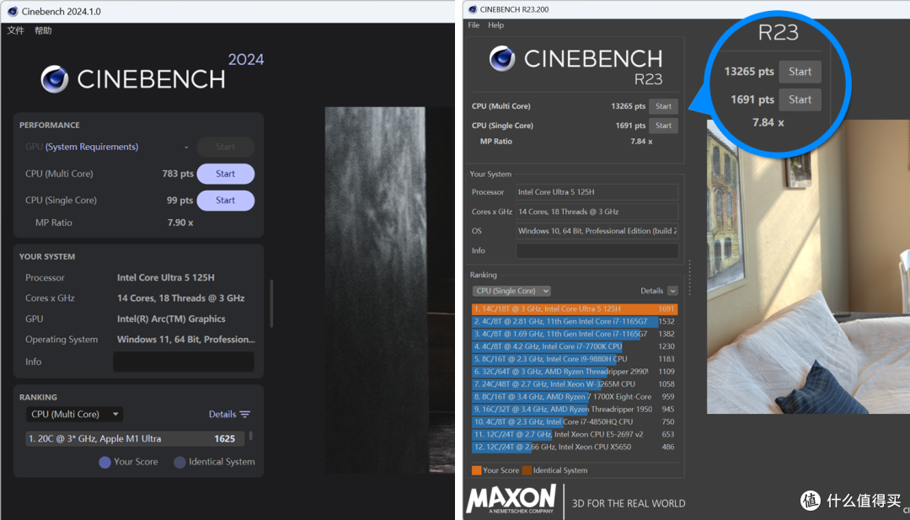The image size is (910, 520).
Task: Click the brown Identical System legend swatch in R23
Action: pos(527,470)
